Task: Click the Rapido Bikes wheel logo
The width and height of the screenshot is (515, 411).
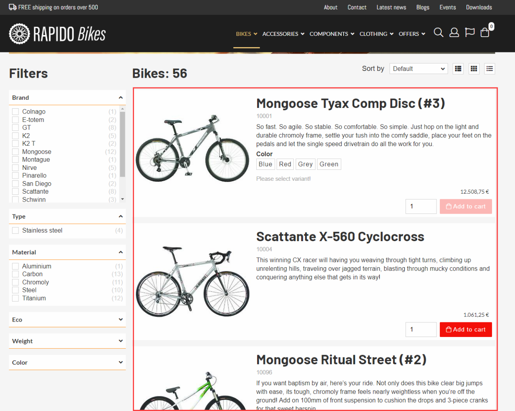Action: click(x=19, y=34)
